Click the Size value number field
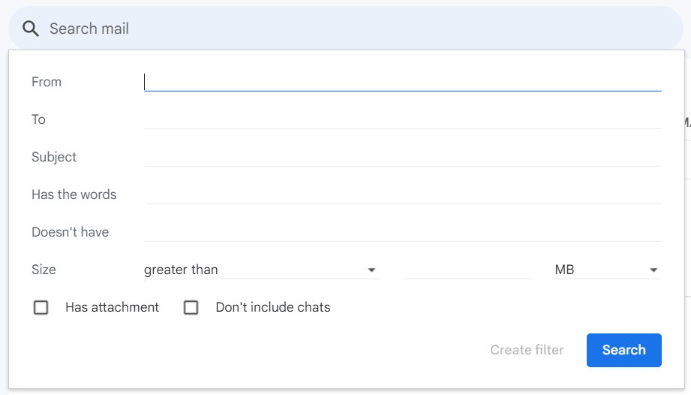 click(467, 270)
